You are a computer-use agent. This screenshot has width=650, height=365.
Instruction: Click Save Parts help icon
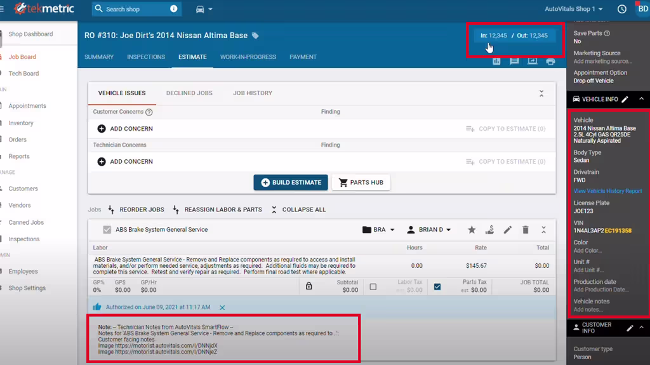[607, 33]
